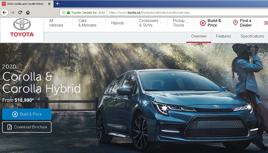Expand the Pickup Trucks menu
The width and height of the screenshot is (268, 153).
click(x=180, y=23)
